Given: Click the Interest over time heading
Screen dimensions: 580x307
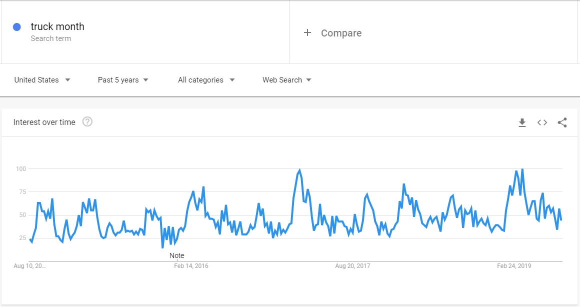Looking at the screenshot, I should (x=44, y=122).
